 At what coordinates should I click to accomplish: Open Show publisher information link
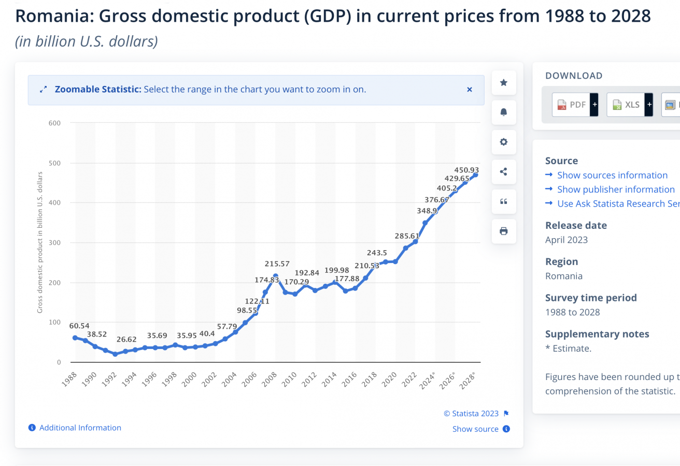pos(616,190)
